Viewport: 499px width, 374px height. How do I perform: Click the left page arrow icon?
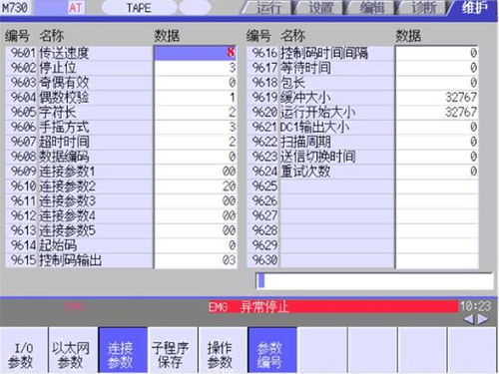(x=468, y=319)
